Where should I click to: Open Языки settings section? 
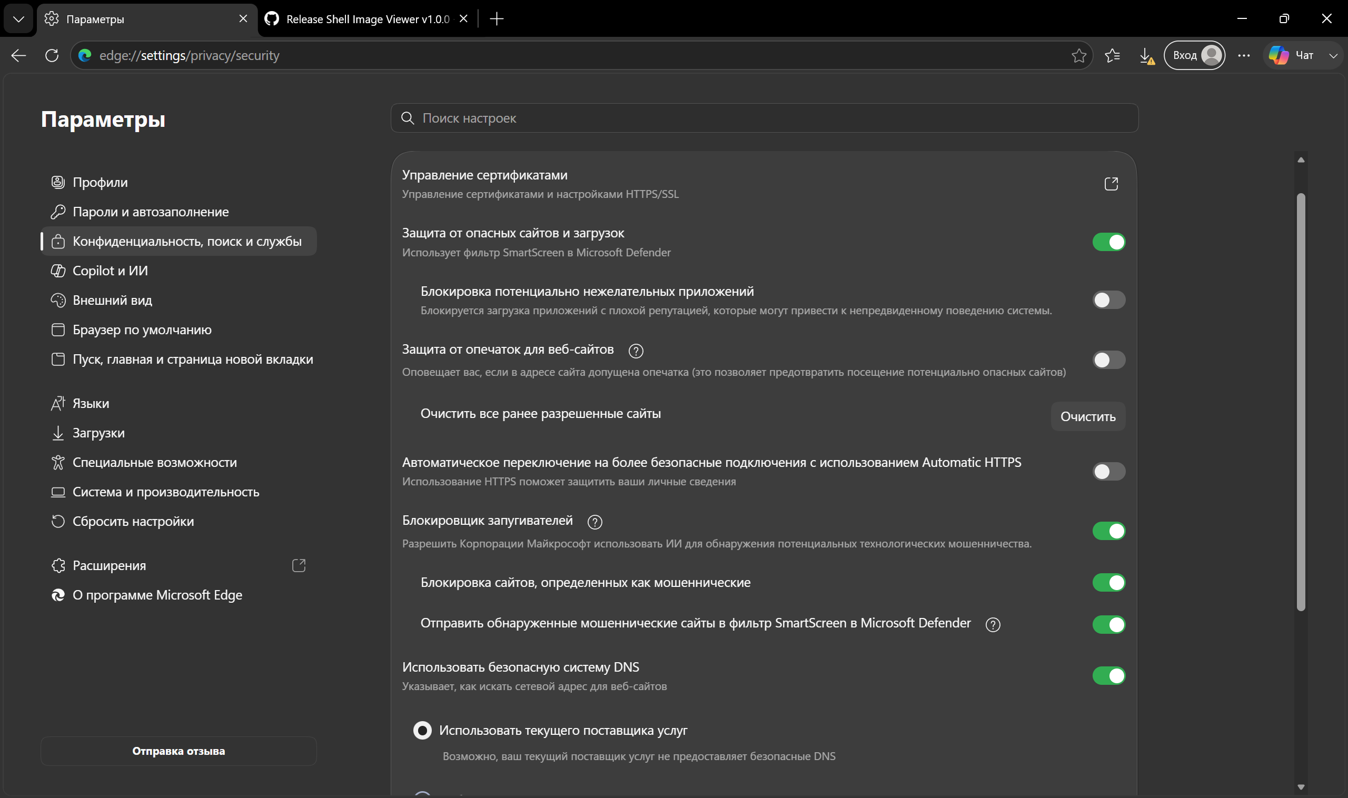coord(179,403)
